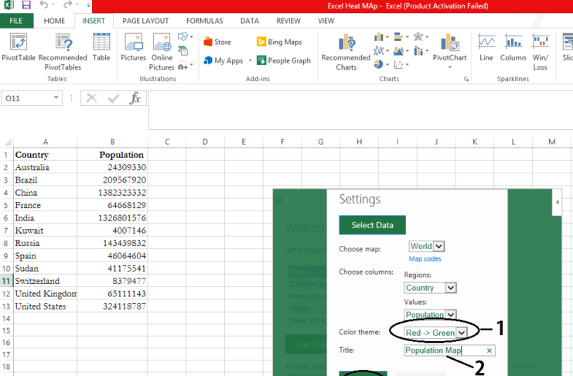The width and height of the screenshot is (573, 376).
Task: Follow the Map codes link
Action: [x=425, y=259]
